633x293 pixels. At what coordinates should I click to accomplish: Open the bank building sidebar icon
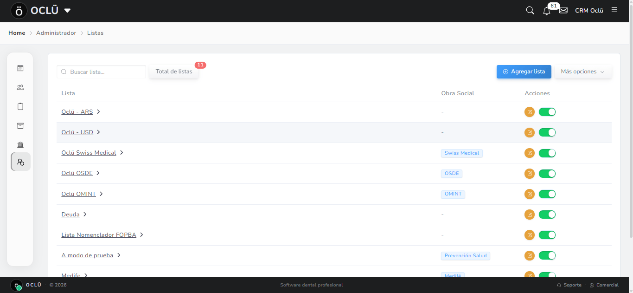pyautogui.click(x=20, y=145)
